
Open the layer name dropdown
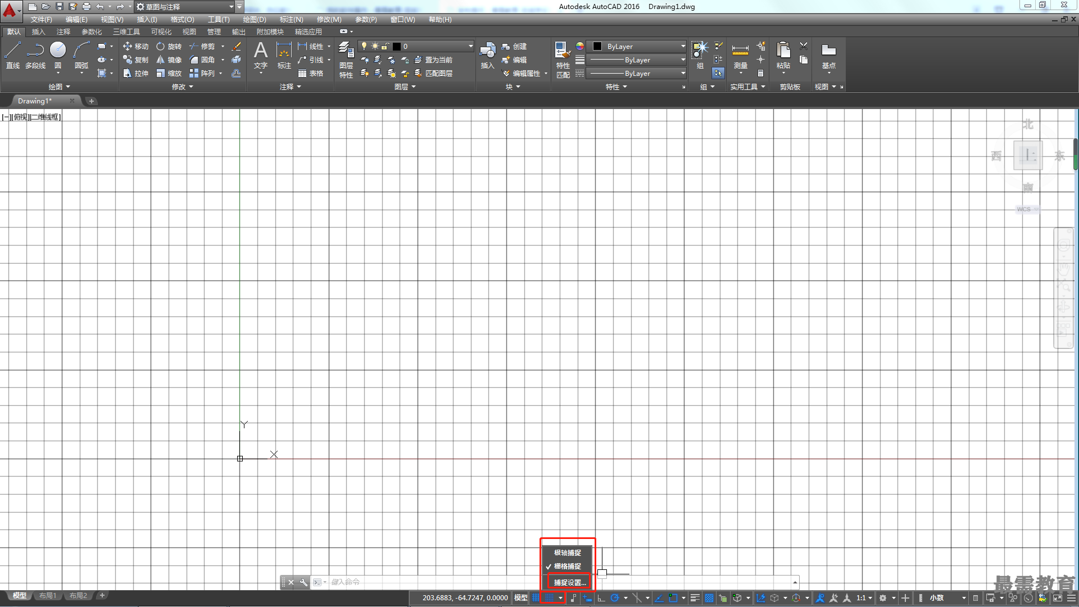416,46
